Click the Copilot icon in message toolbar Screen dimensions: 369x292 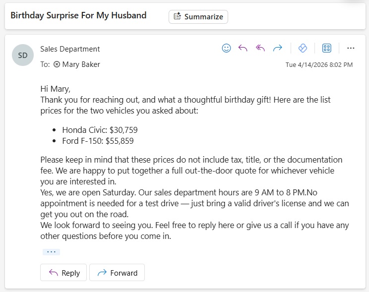coord(303,48)
